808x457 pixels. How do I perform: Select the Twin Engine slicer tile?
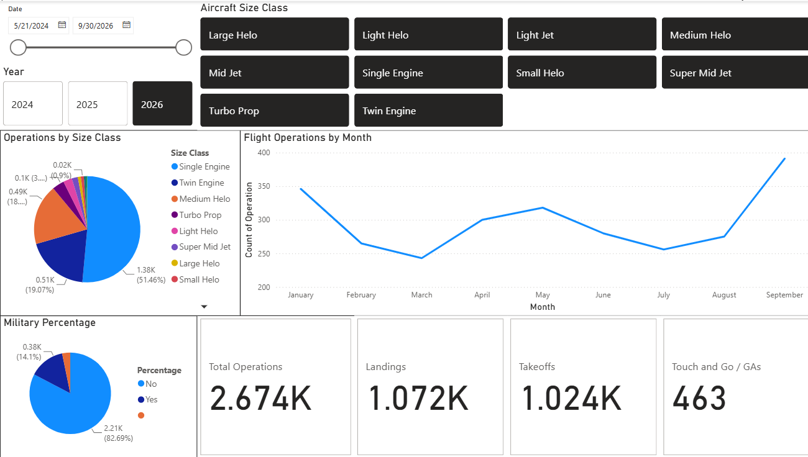428,111
